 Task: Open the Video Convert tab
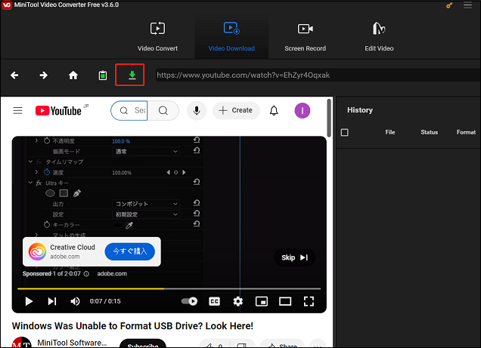pos(157,36)
